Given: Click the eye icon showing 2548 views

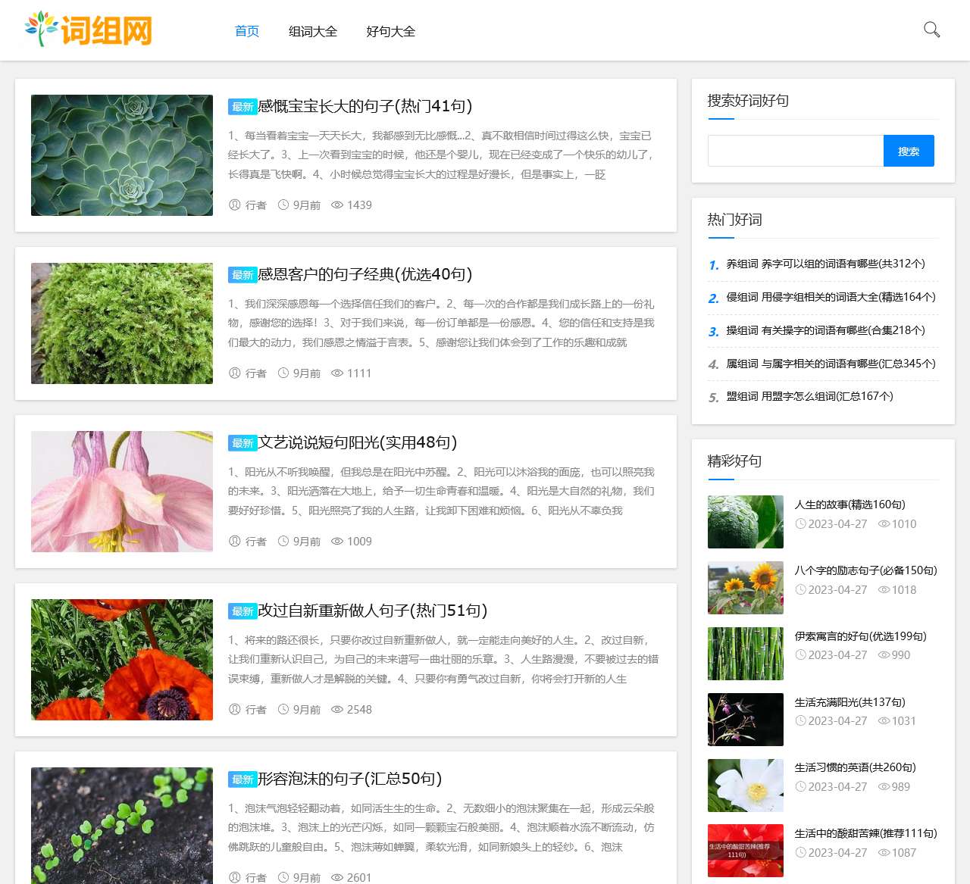Looking at the screenshot, I should [336, 710].
